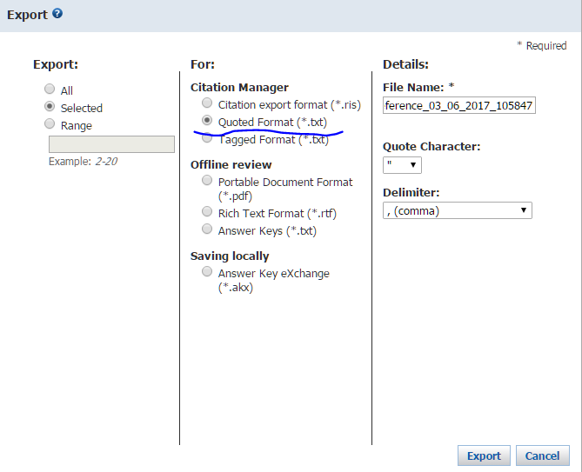Expand the Delimiter dropdown
Image resolution: width=582 pixels, height=472 pixels.
click(457, 209)
